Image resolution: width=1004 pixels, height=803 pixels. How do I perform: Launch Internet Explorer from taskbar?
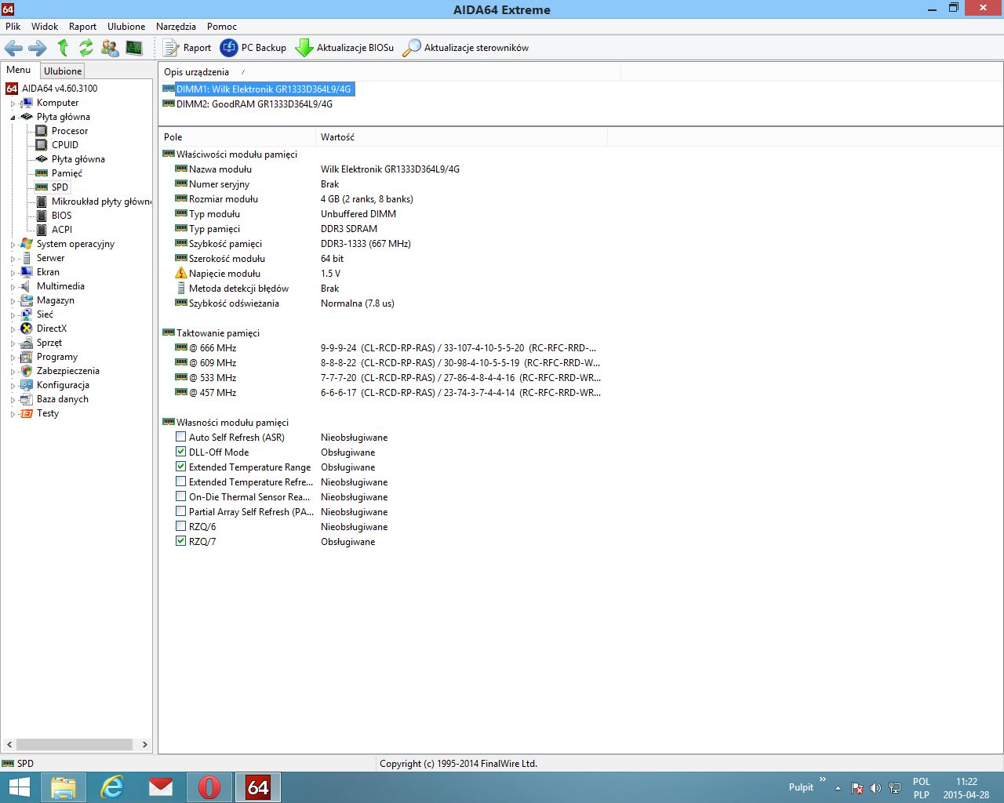pyautogui.click(x=112, y=787)
